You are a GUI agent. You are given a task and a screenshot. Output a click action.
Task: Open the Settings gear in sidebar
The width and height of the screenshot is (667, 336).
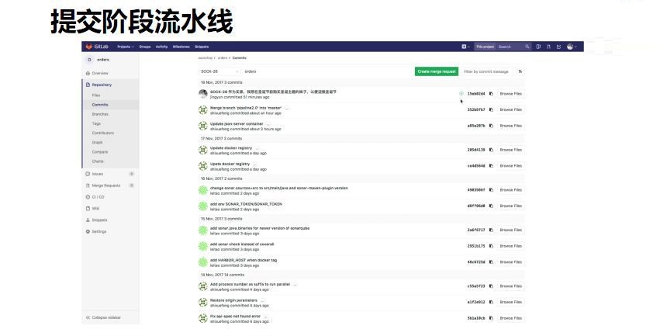98,231
